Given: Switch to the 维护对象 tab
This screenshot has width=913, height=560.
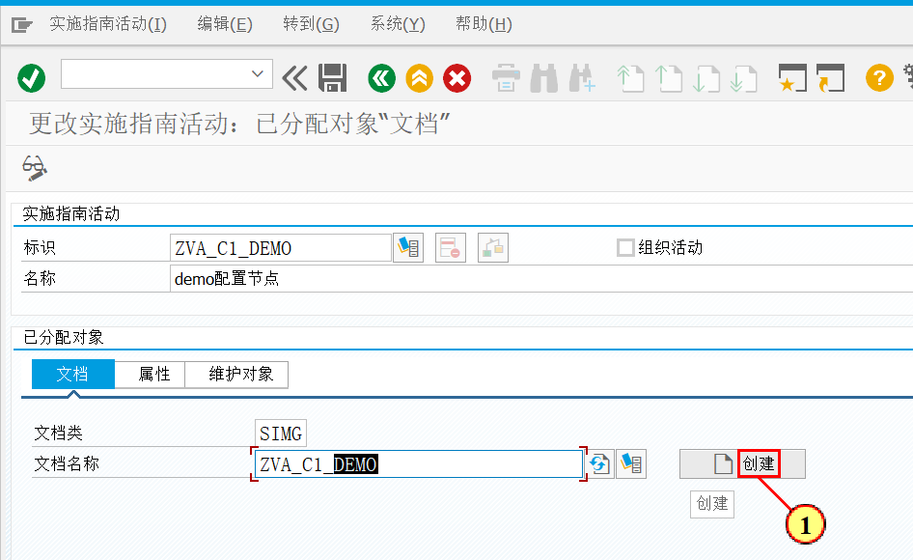Looking at the screenshot, I should click(x=236, y=374).
